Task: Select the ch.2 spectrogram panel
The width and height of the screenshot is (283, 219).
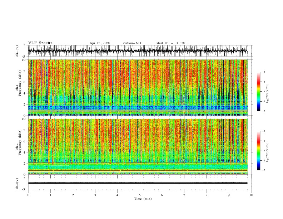Action: 138,147
